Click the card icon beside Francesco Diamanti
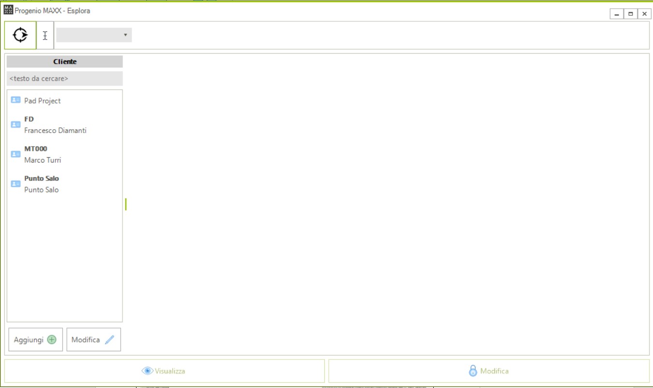653x388 pixels. [x=15, y=124]
